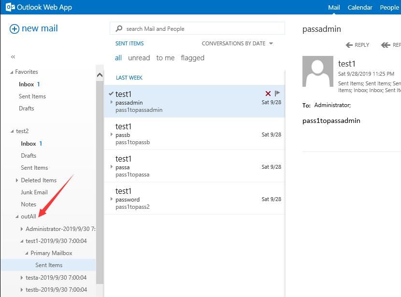The height and width of the screenshot is (297, 401).
Task: Open Conversations by Date sort dropdown
Action: (237, 43)
